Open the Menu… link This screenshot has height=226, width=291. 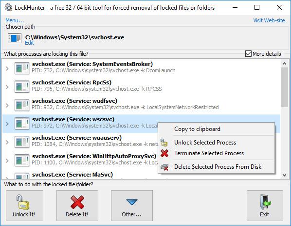pos(15,20)
